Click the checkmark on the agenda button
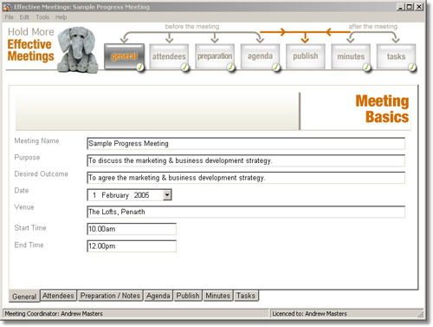The image size is (433, 327). [x=276, y=68]
